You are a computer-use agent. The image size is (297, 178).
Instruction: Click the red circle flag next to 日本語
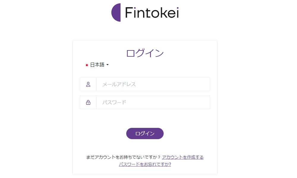86,65
